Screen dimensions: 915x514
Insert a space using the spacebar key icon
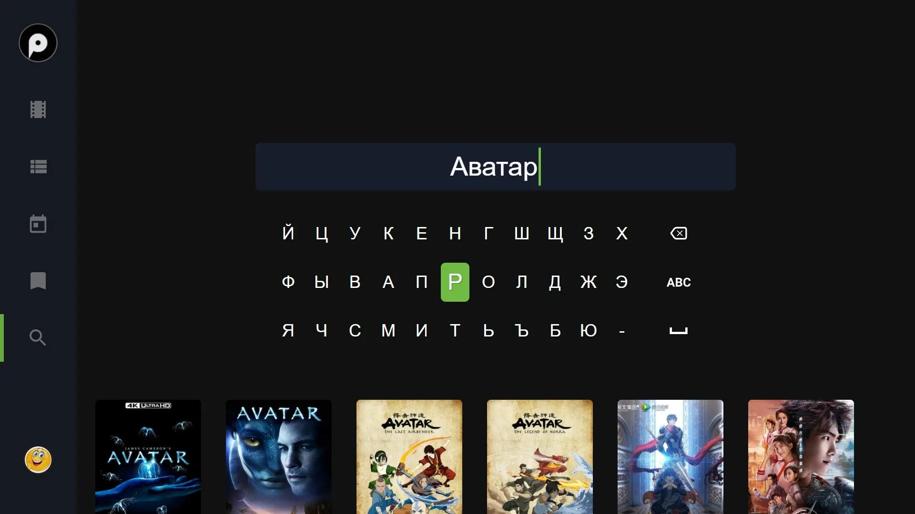[x=679, y=330]
